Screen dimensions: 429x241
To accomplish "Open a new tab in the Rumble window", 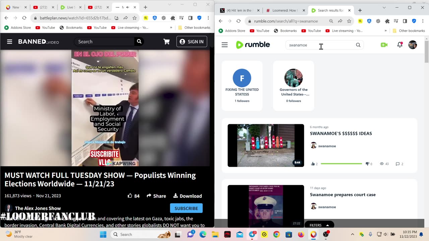I will [360, 10].
